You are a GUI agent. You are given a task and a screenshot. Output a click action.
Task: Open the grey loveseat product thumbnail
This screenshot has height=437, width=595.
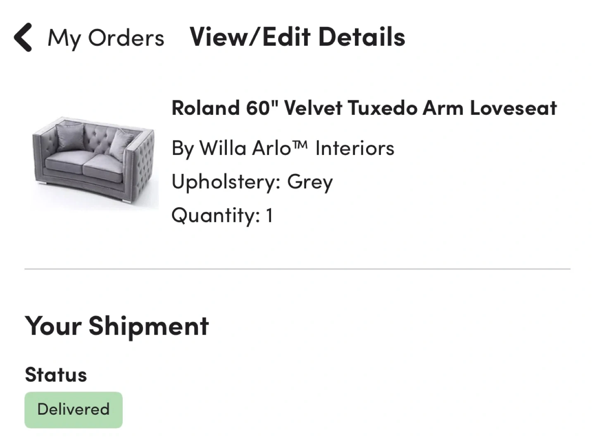point(94,162)
